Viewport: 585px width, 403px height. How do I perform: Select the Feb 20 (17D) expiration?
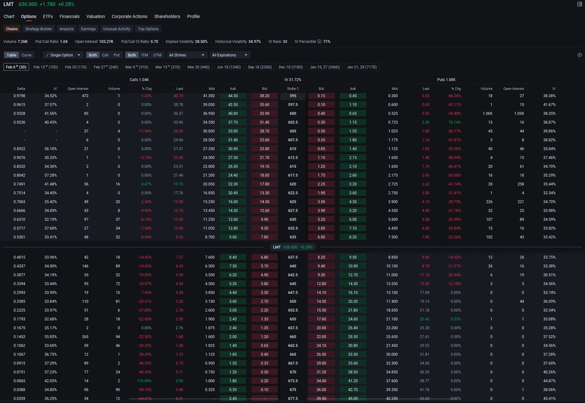point(76,67)
